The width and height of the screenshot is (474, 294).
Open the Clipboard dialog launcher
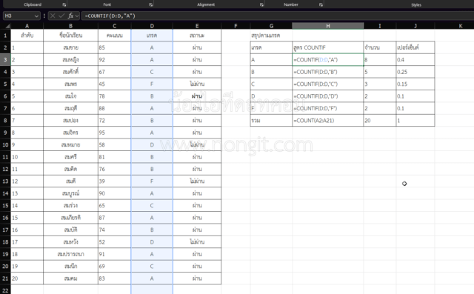tap(64, 4)
